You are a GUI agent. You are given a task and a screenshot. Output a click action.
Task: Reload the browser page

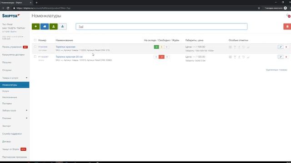(8, 8)
